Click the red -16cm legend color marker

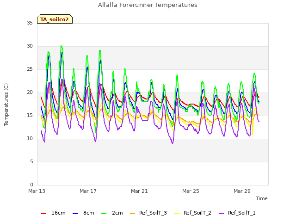pyautogui.click(x=43, y=214)
